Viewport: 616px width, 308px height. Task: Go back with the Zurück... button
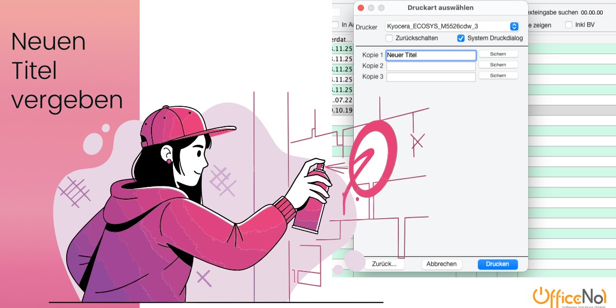(384, 264)
